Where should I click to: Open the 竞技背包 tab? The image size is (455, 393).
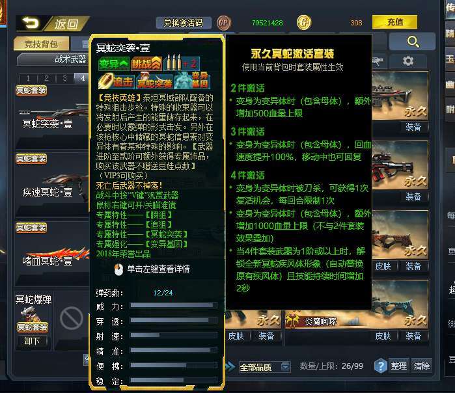[41, 44]
